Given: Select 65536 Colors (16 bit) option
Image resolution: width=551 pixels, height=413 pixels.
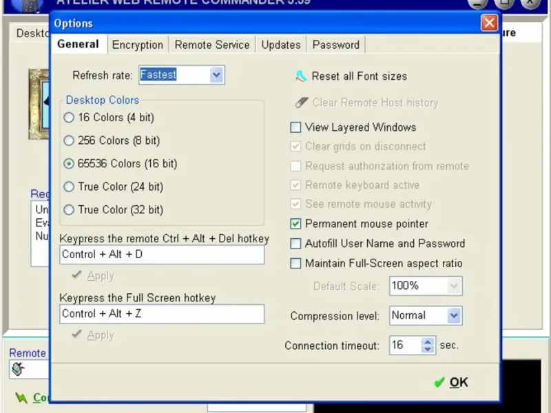Looking at the screenshot, I should pyautogui.click(x=69, y=163).
